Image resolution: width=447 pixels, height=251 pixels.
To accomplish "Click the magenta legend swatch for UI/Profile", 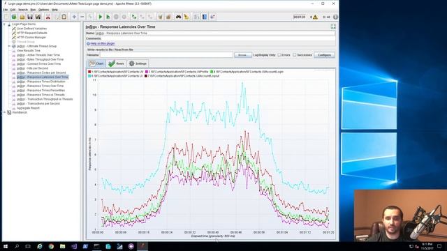I will coord(147,72).
